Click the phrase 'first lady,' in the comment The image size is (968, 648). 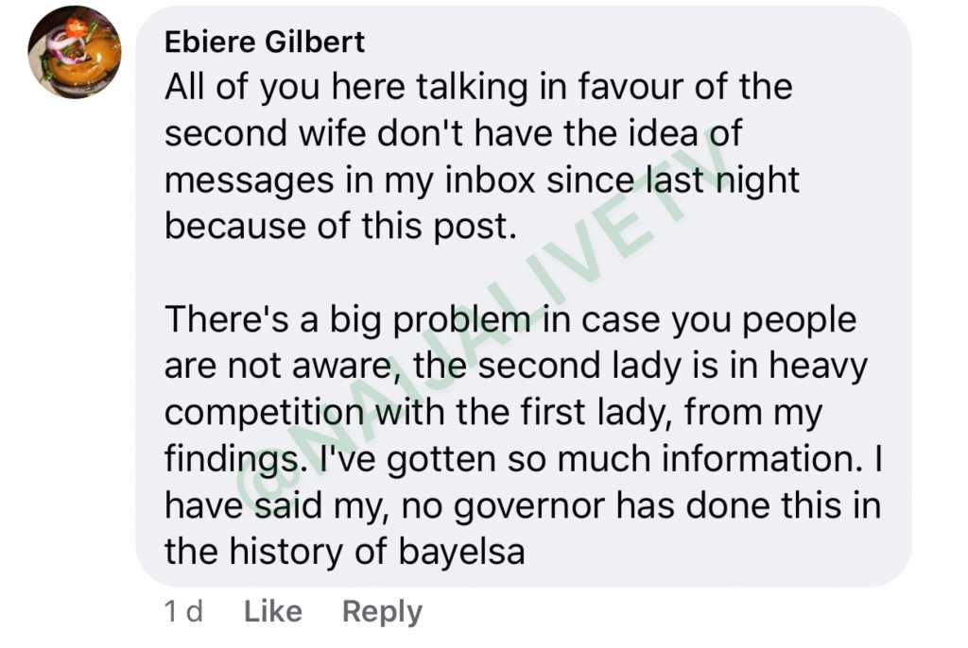point(596,412)
